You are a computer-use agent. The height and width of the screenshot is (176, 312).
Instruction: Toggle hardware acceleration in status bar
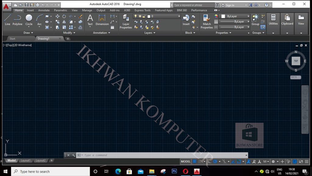click(295, 161)
